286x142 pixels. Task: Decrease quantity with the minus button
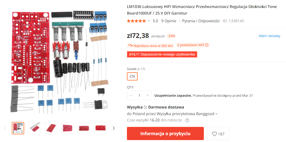tap(131, 95)
